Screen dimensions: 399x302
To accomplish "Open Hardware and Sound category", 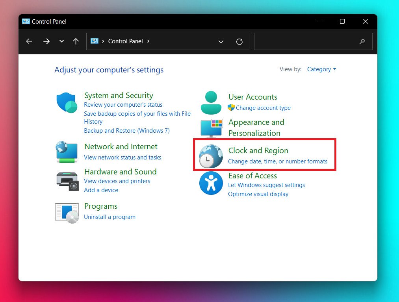I will [x=121, y=172].
